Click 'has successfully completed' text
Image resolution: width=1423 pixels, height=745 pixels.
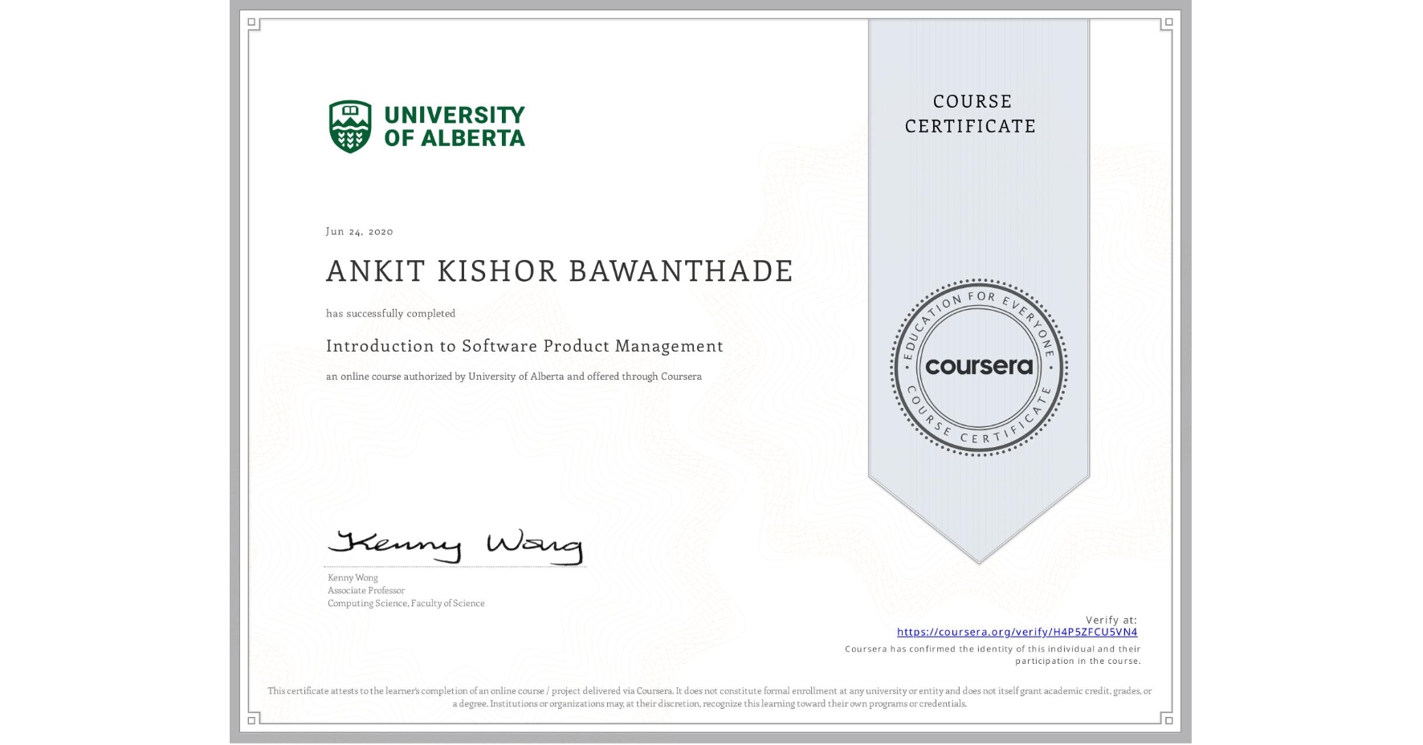click(x=390, y=313)
